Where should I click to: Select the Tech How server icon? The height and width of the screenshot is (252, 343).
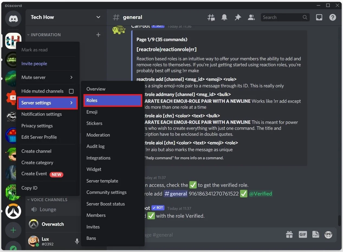(x=13, y=41)
